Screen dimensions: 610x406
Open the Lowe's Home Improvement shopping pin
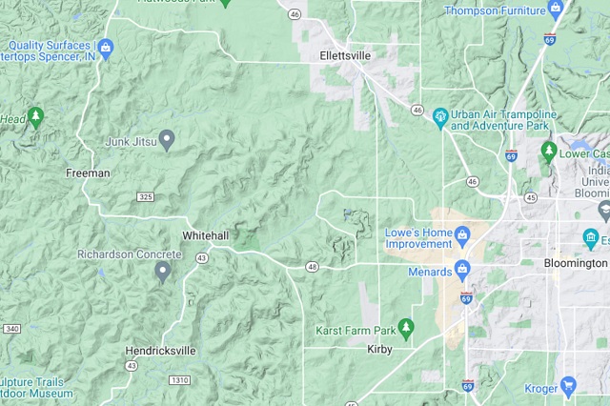pyautogui.click(x=462, y=236)
